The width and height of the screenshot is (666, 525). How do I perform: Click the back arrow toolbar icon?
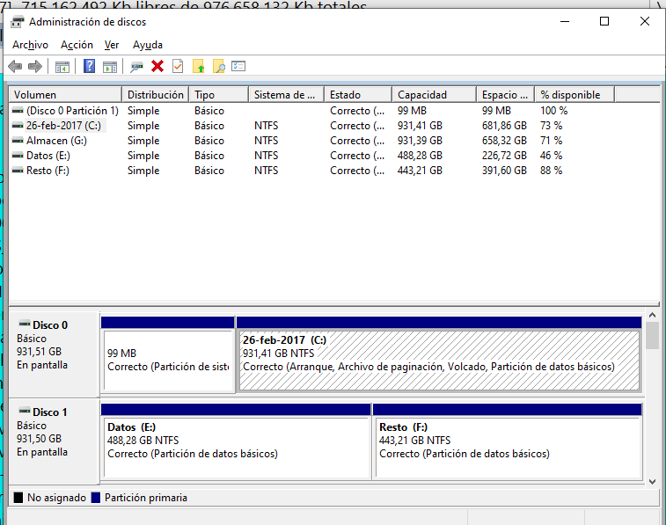[x=15, y=66]
